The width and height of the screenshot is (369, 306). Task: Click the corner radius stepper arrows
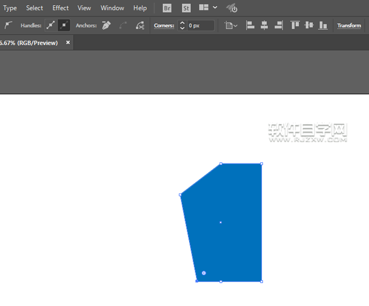182,26
